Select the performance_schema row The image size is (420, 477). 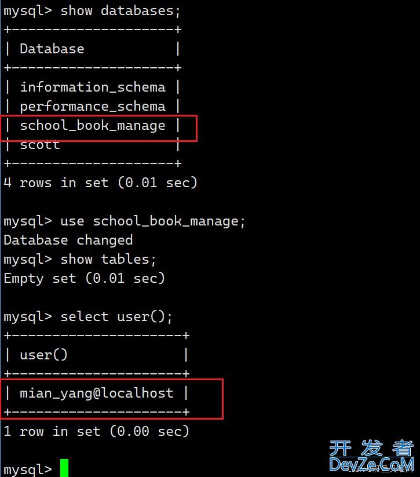[x=93, y=107]
